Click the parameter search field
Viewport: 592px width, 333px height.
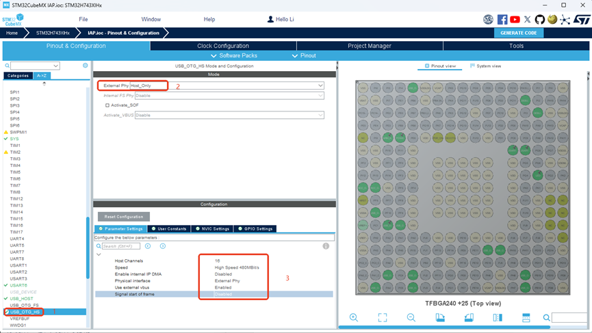coord(121,246)
